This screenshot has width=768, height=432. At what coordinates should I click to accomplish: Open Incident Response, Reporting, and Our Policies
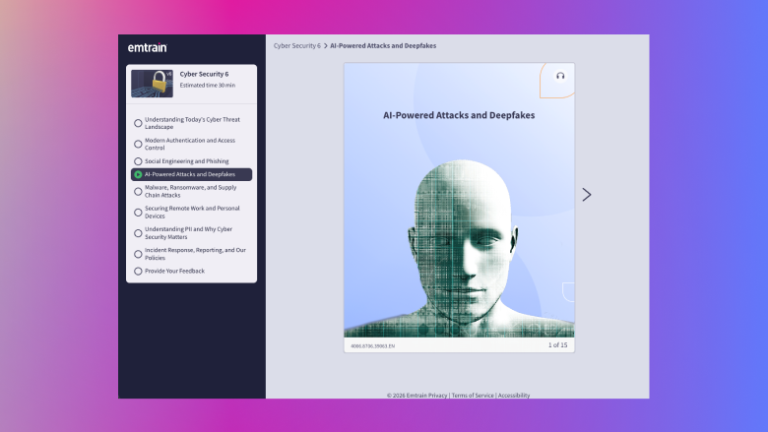pos(195,254)
